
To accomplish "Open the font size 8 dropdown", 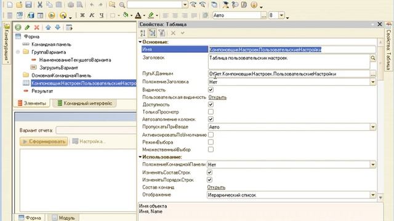I will pos(281,15).
